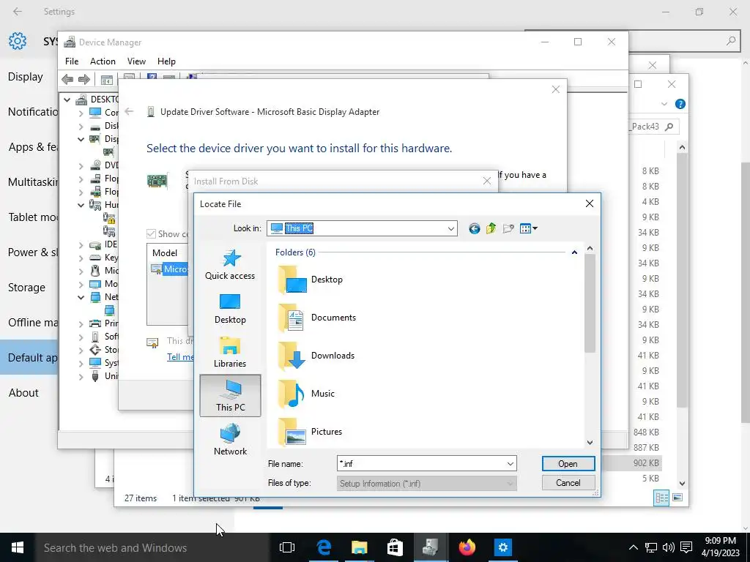Expand the DVD drives tree node

tap(81, 166)
